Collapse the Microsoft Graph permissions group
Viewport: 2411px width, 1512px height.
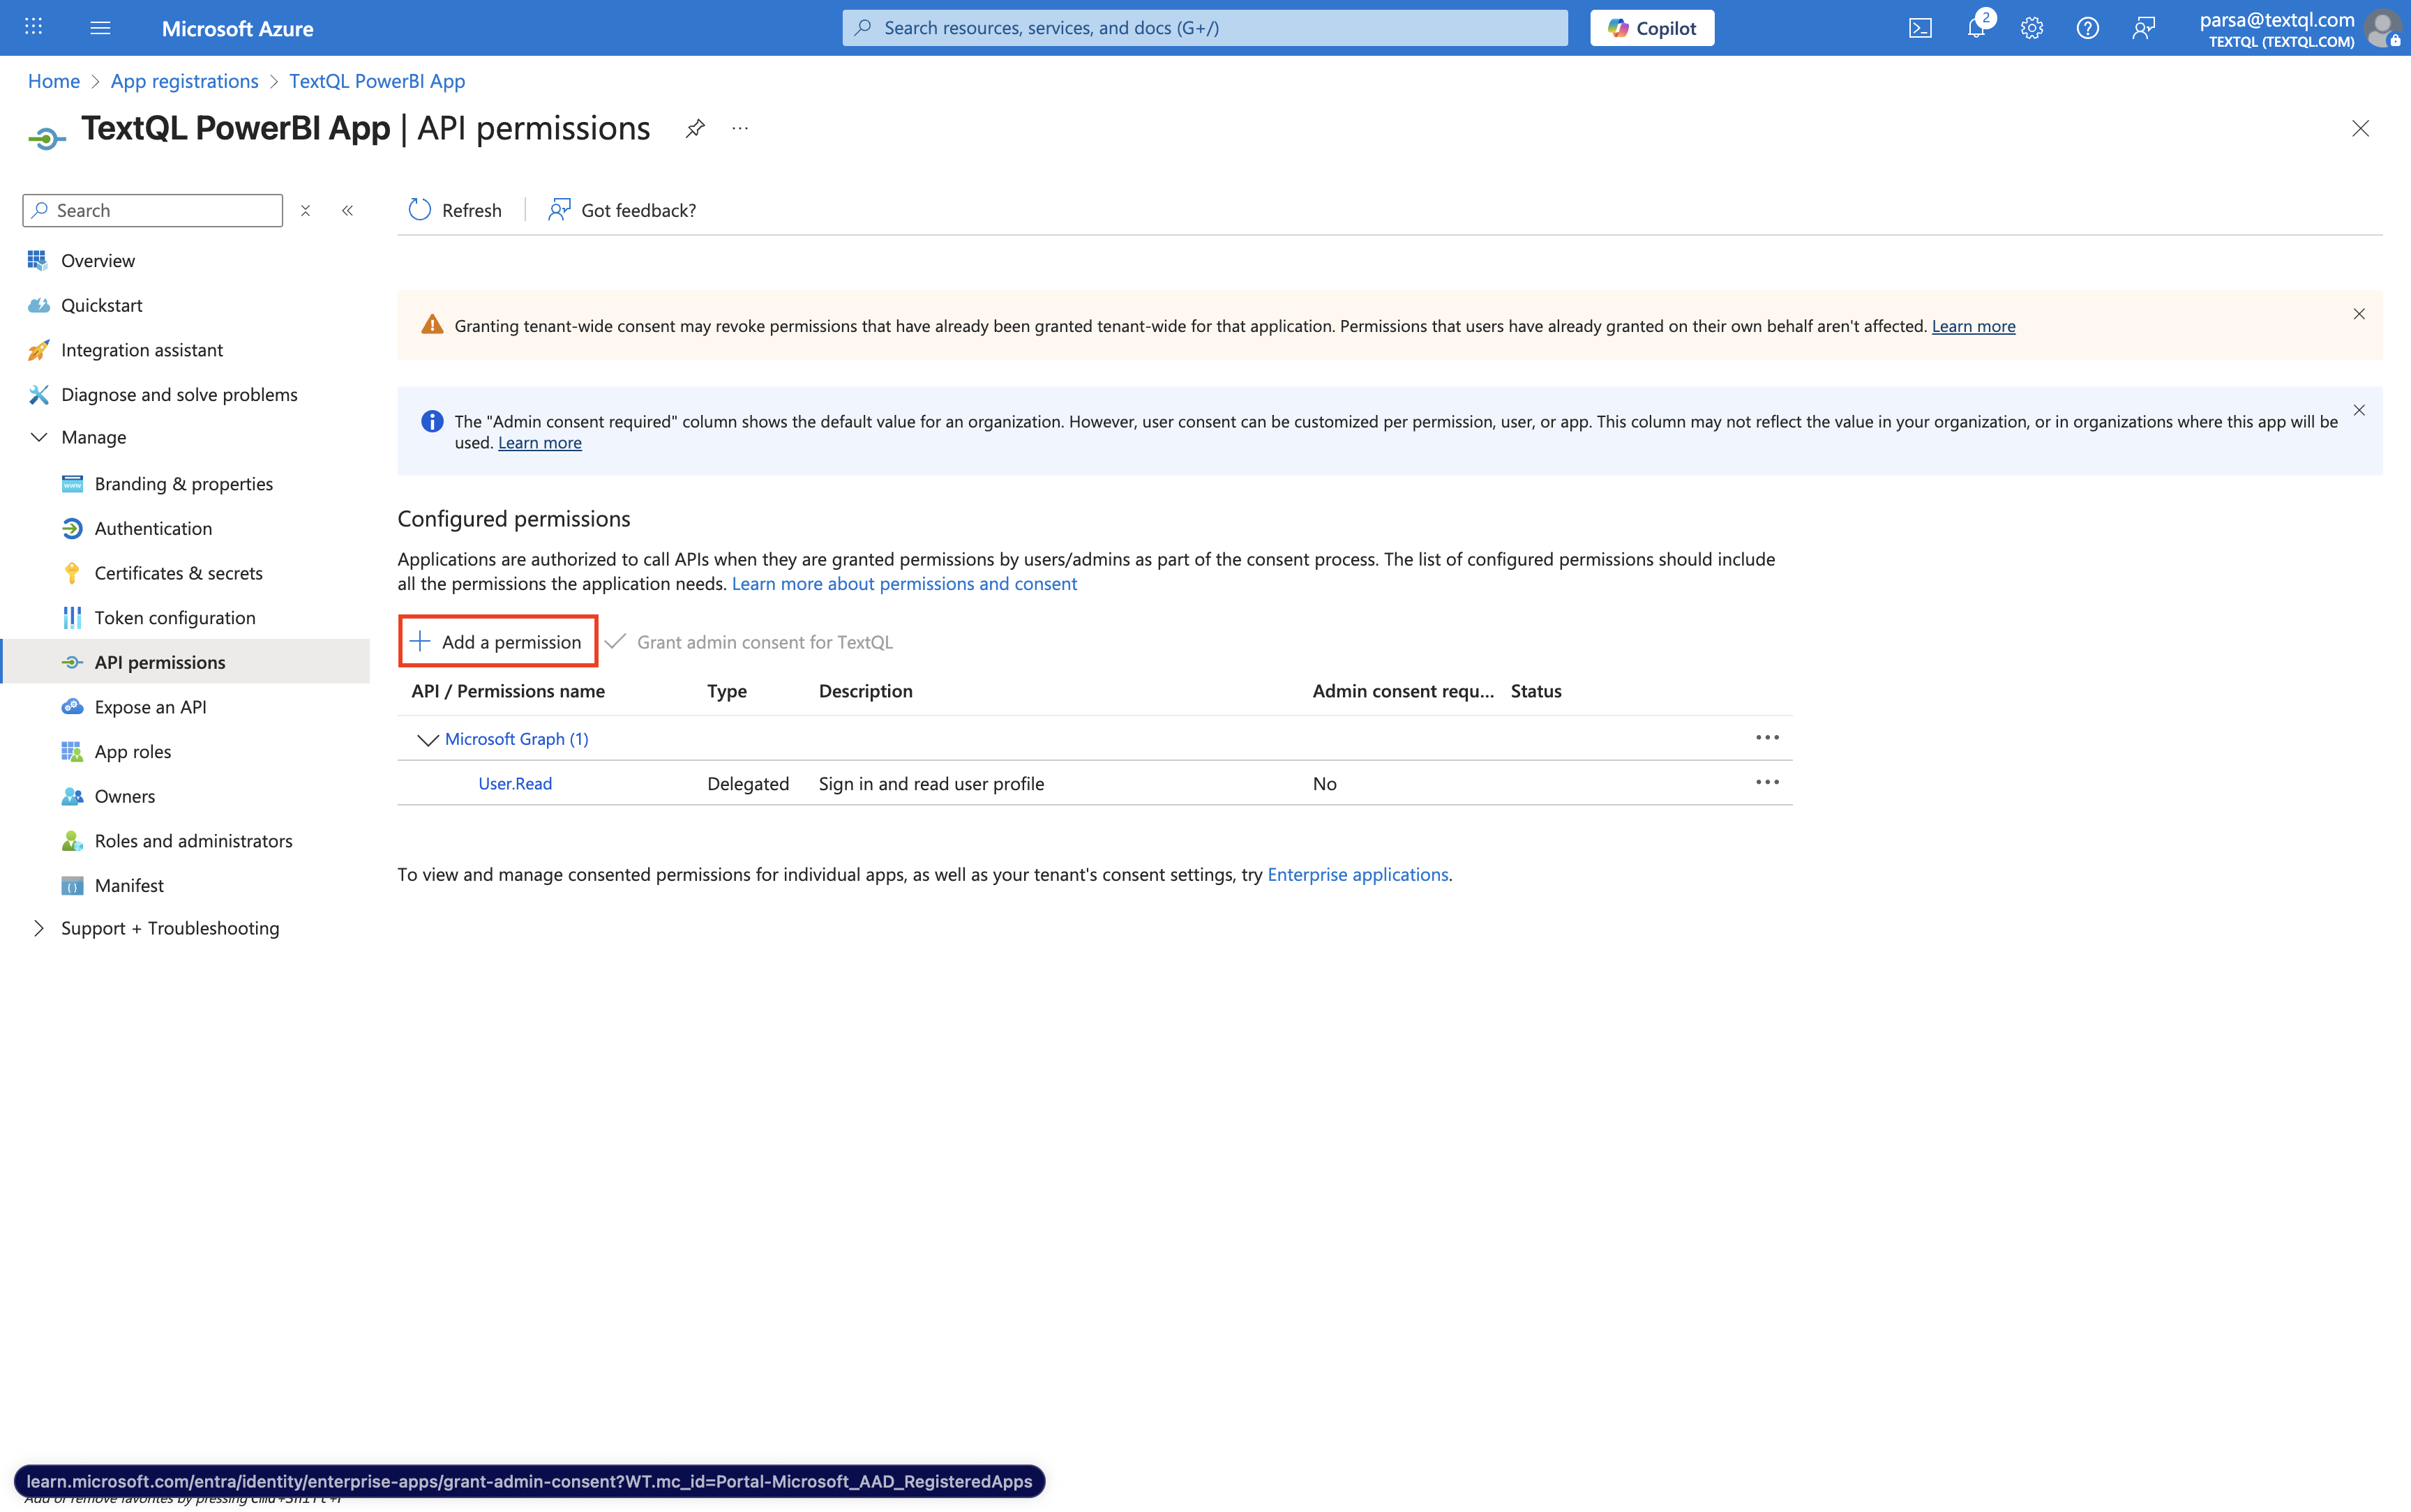427,739
